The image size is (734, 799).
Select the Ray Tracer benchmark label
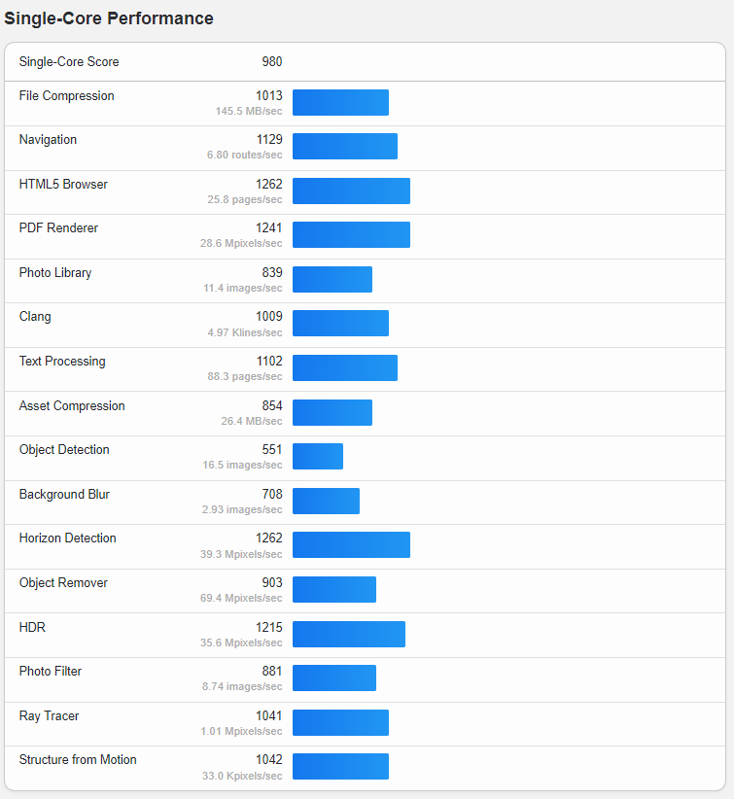(49, 716)
